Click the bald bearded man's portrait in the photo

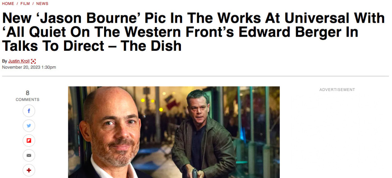(x=111, y=133)
